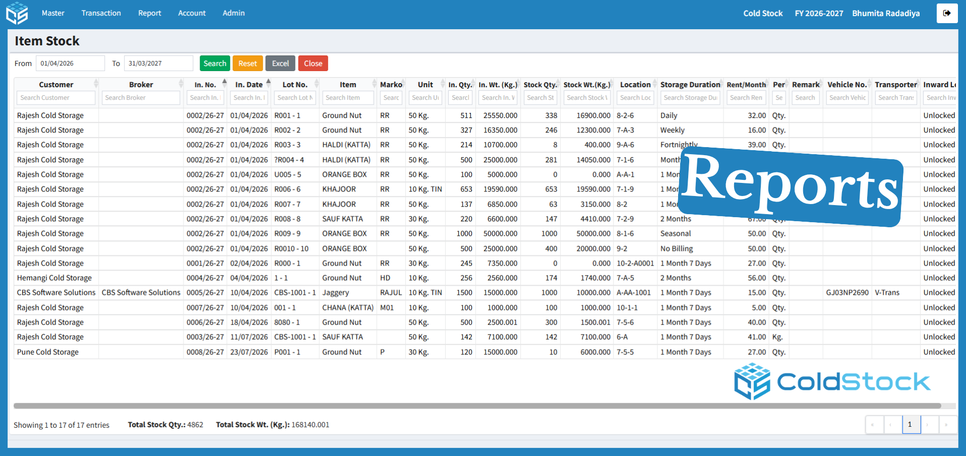Click FY 2026-2027 in header

pos(819,13)
